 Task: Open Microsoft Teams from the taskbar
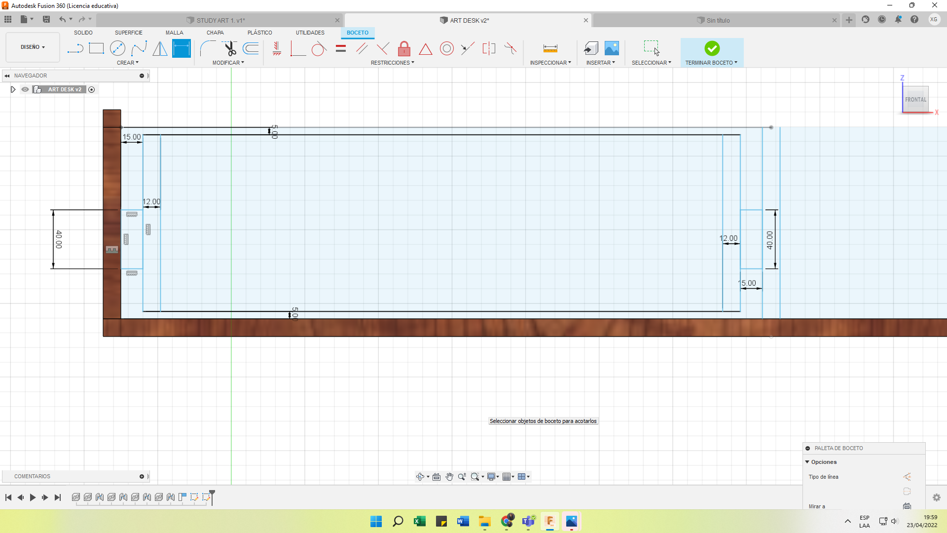(x=528, y=521)
